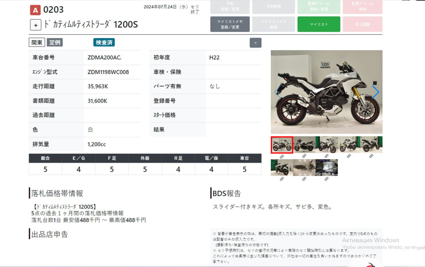
Task: Click document mileage value 31,600K
Action: [x=97, y=101]
